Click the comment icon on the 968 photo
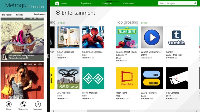Viewport: 200px width, 112px height. coord(25,65)
